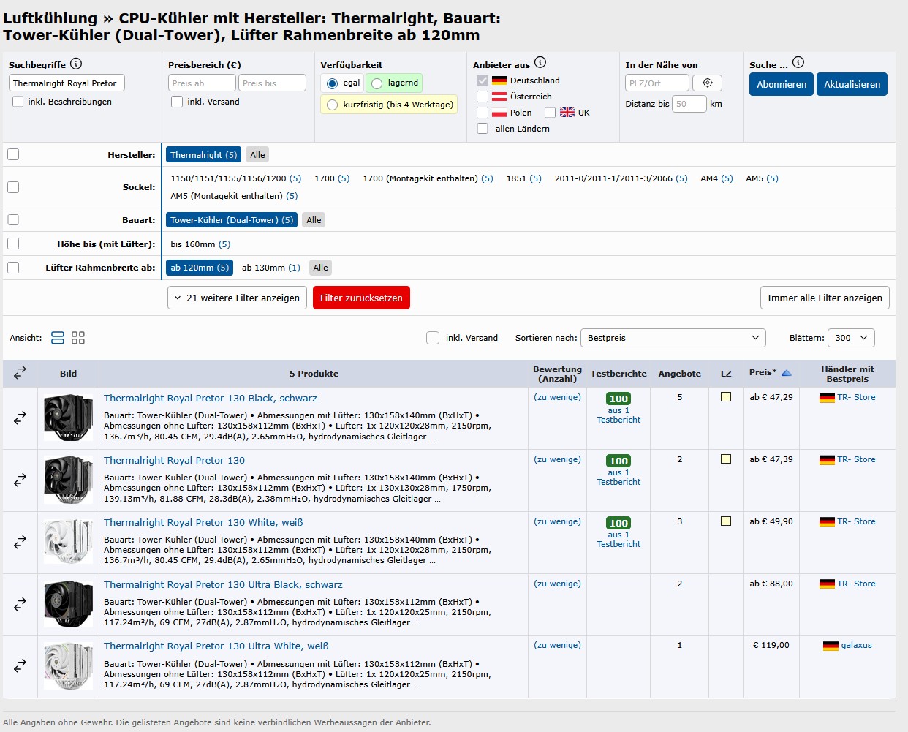The height and width of the screenshot is (732, 908).
Task: Open info icon next to Suche ...
Action: tap(798, 62)
